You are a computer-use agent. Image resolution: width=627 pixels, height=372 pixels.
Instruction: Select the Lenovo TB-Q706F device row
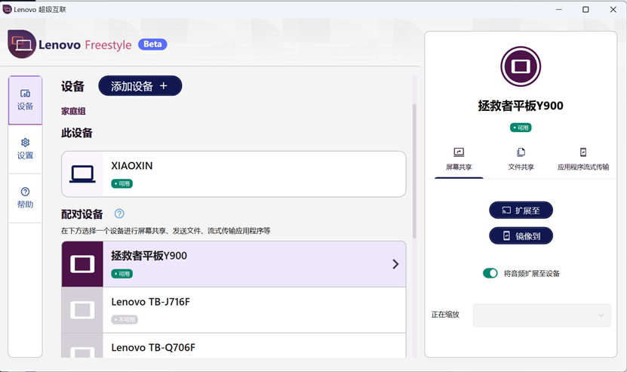click(x=234, y=346)
